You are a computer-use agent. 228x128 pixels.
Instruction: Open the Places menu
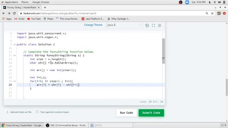coord(25,2)
